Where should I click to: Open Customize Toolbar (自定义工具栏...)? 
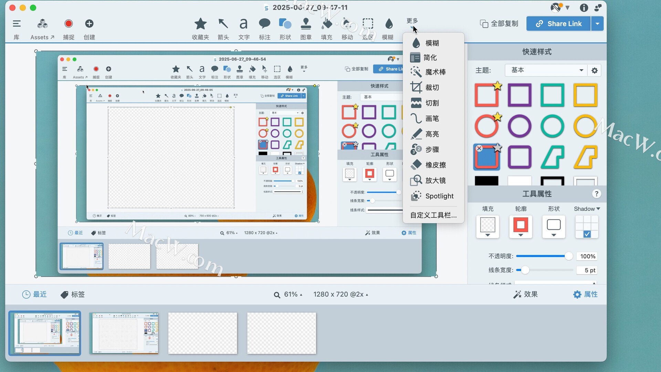(433, 215)
